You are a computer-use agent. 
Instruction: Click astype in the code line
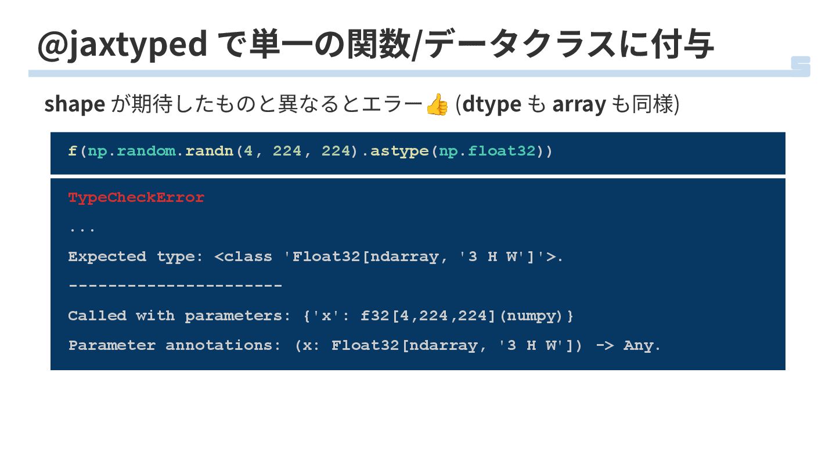[399, 151]
